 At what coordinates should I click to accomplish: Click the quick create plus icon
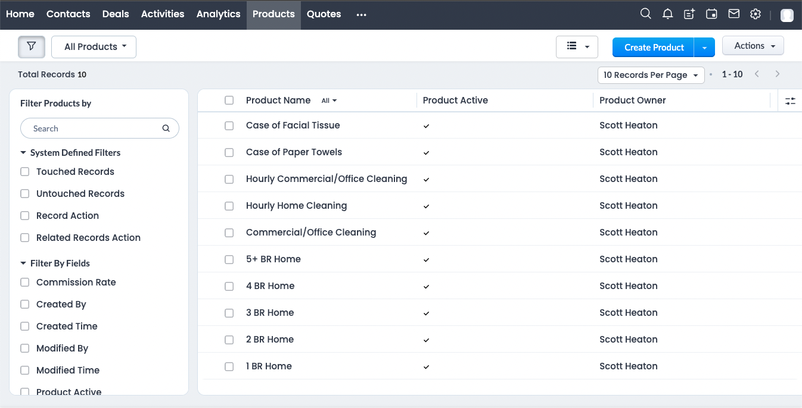pyautogui.click(x=689, y=14)
